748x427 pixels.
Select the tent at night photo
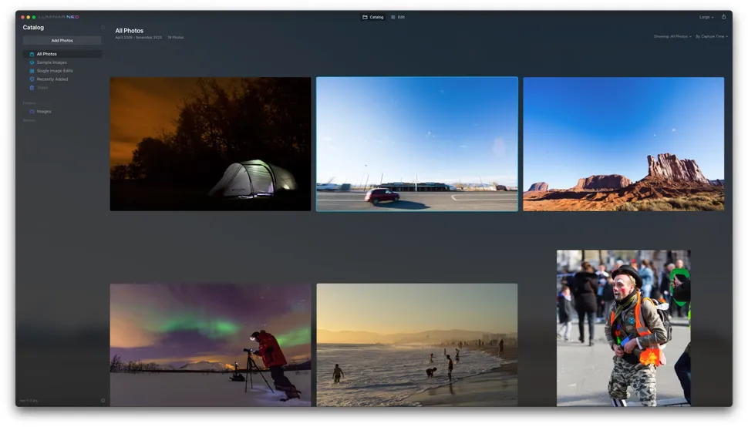pos(211,144)
